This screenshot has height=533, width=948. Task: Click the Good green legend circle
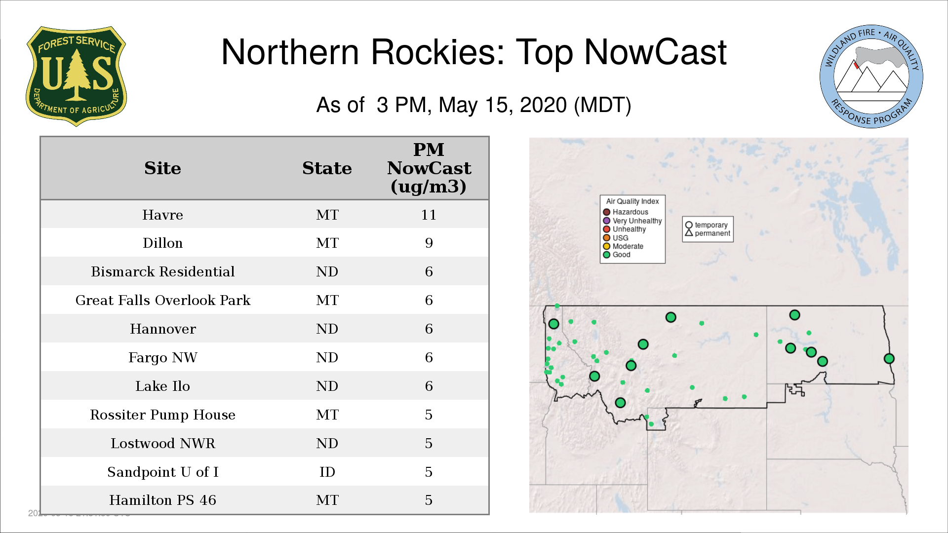[606, 255]
